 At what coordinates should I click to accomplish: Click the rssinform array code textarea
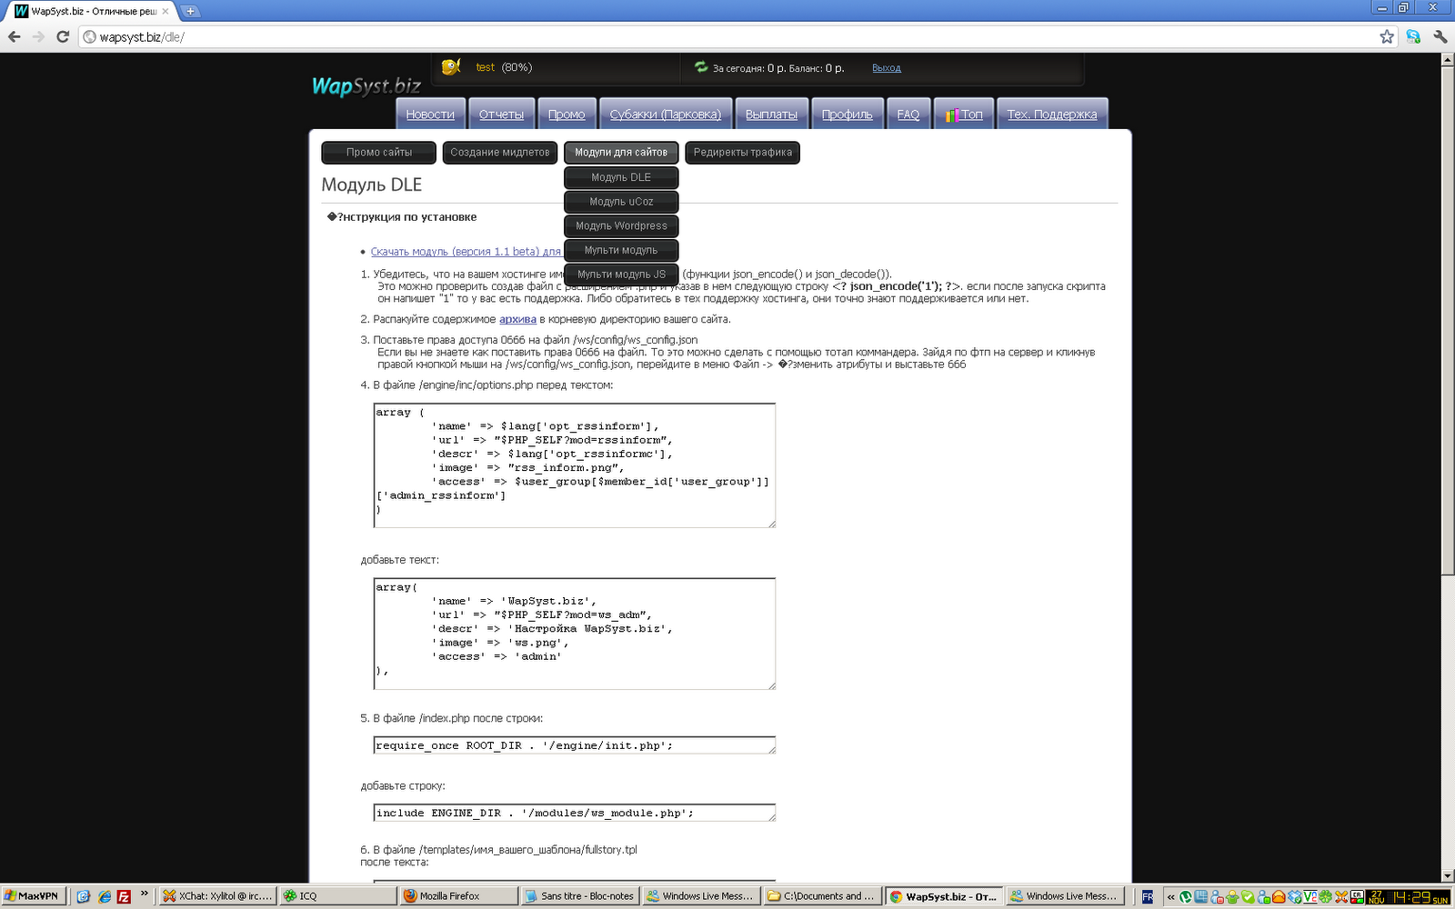tap(575, 465)
